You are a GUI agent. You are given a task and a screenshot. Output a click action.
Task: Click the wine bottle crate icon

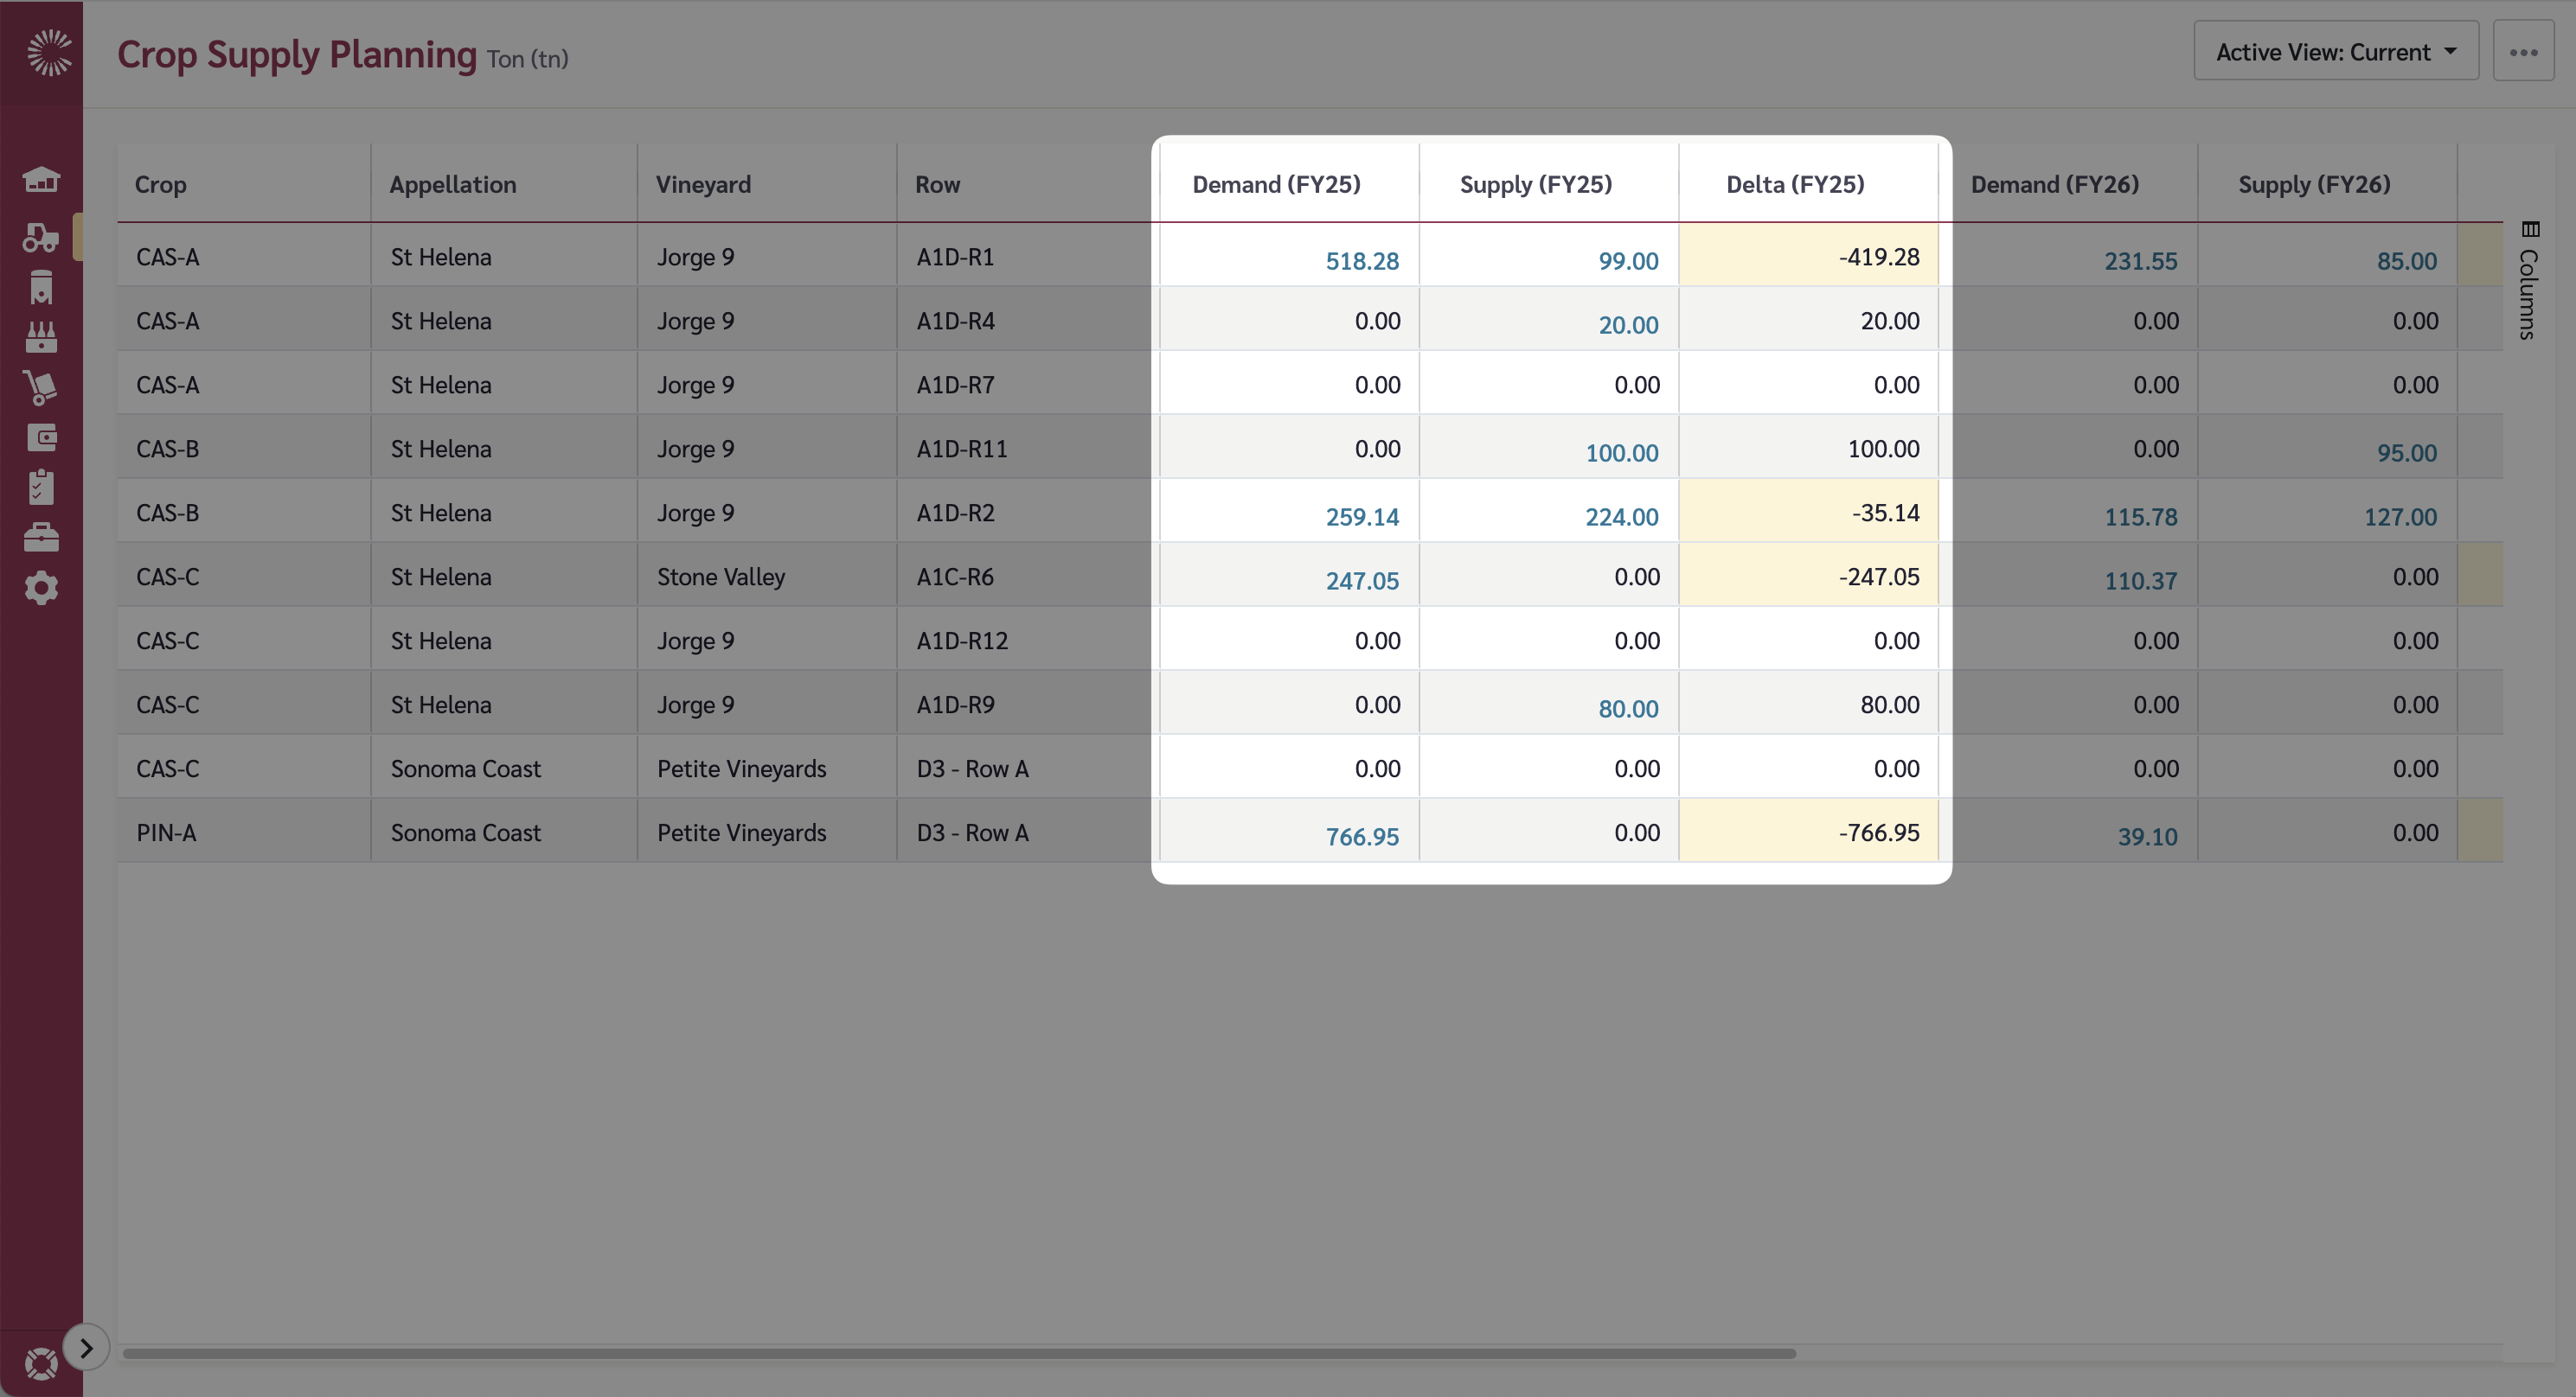[42, 337]
